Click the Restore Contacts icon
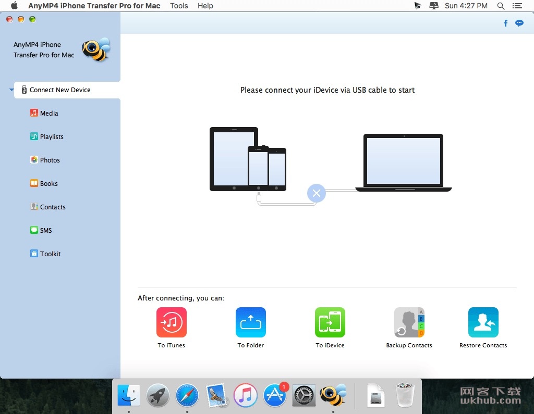Screen dimensions: 534x414 pos(483,322)
